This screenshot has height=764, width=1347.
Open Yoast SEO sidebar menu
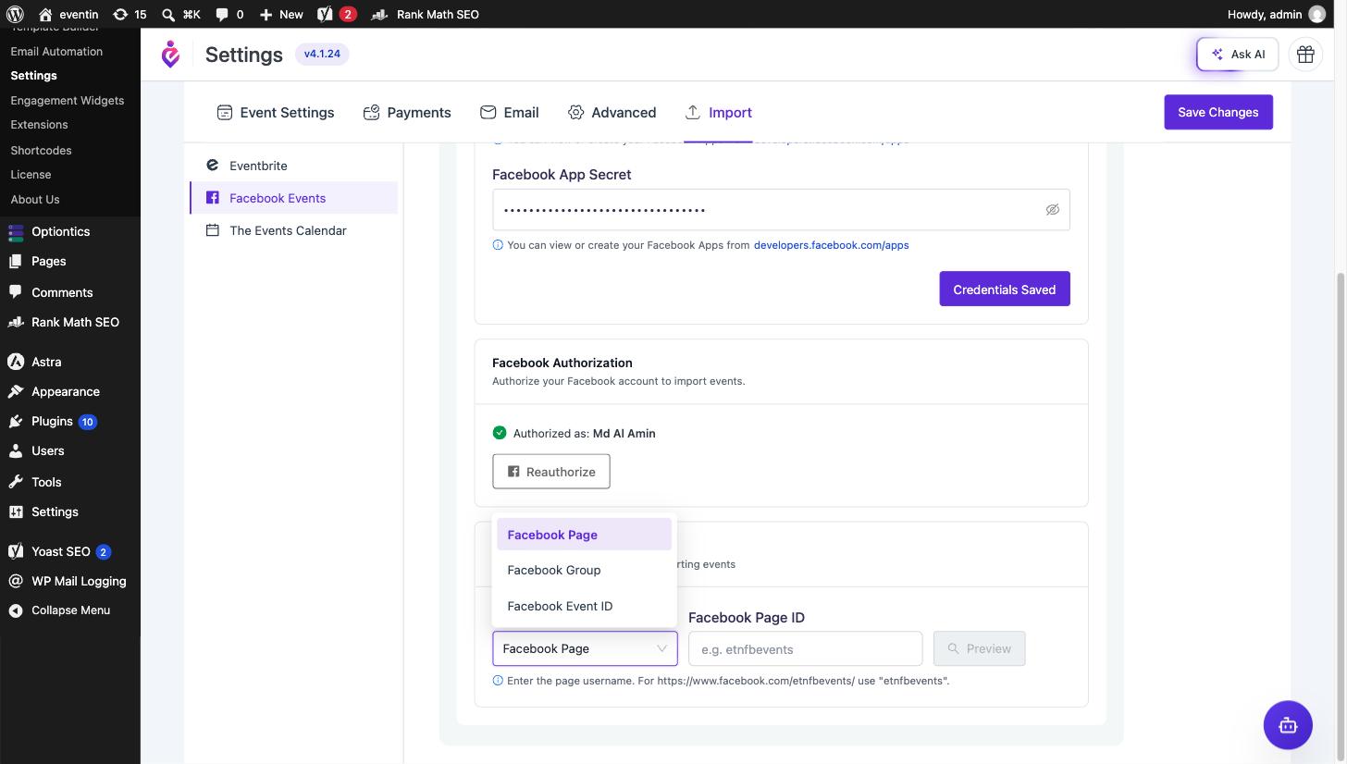70,551
